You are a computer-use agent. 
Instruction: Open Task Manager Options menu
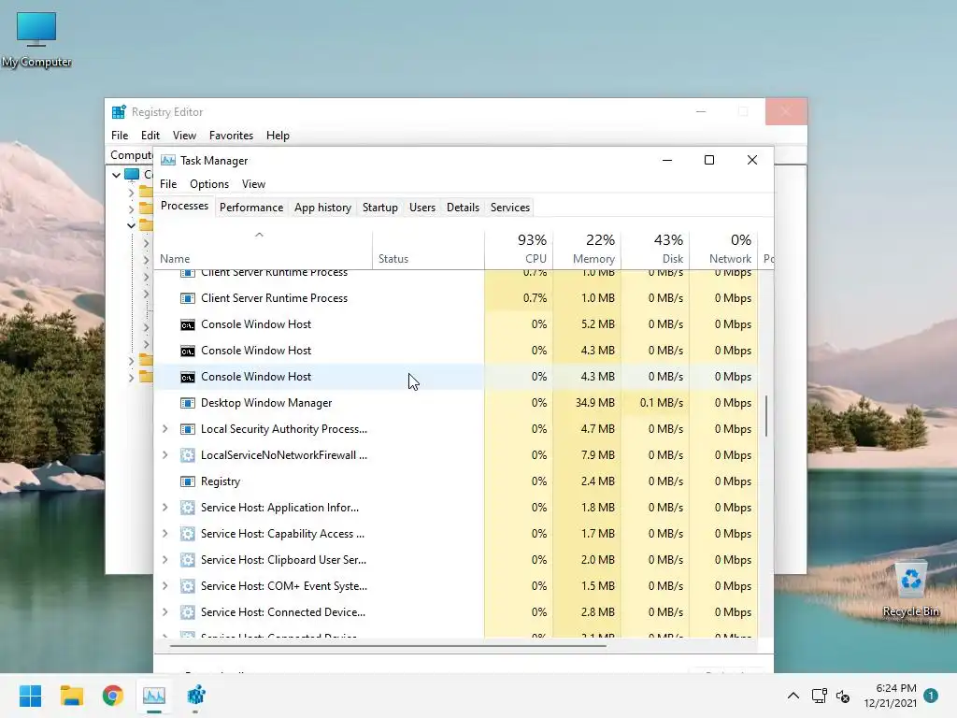(x=209, y=184)
